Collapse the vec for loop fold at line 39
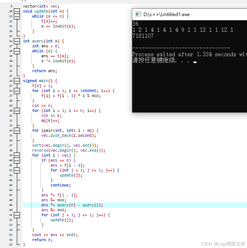The image size is (247, 248). pyautogui.click(x=17, y=155)
